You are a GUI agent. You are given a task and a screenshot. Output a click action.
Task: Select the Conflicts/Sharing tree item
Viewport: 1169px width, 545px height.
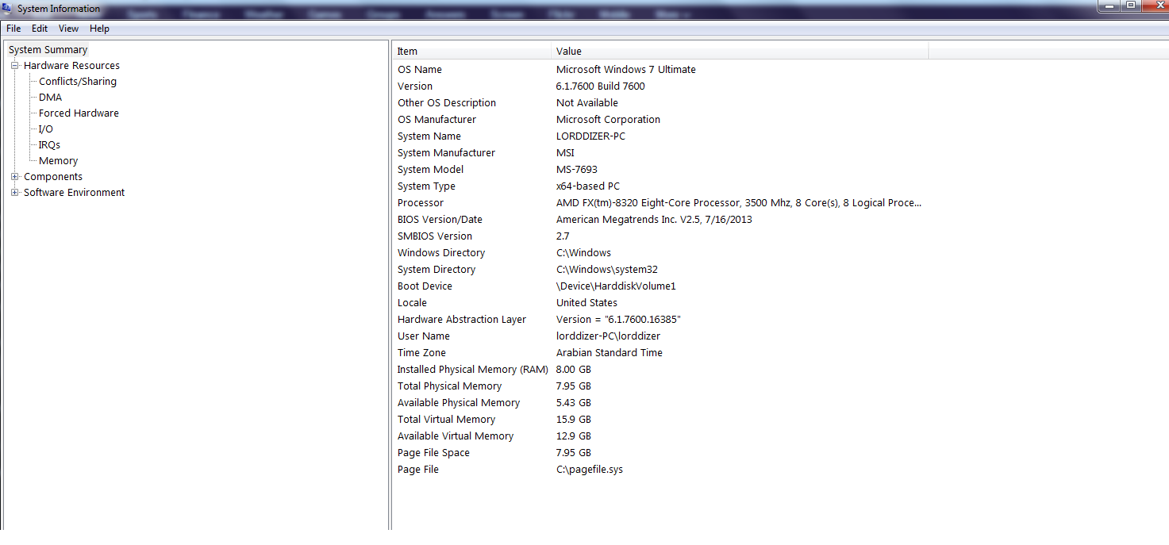[78, 82]
